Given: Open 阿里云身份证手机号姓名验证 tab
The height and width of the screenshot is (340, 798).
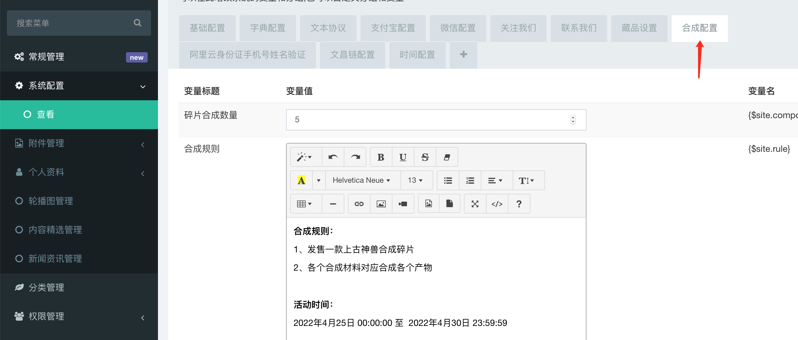Looking at the screenshot, I should tap(248, 55).
